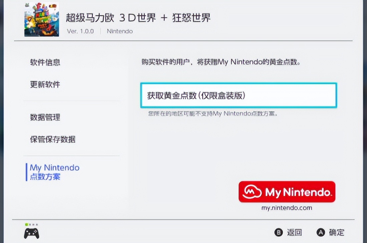Click the 购买软件的用户 description sentence
The image size is (367, 243).
point(221,62)
